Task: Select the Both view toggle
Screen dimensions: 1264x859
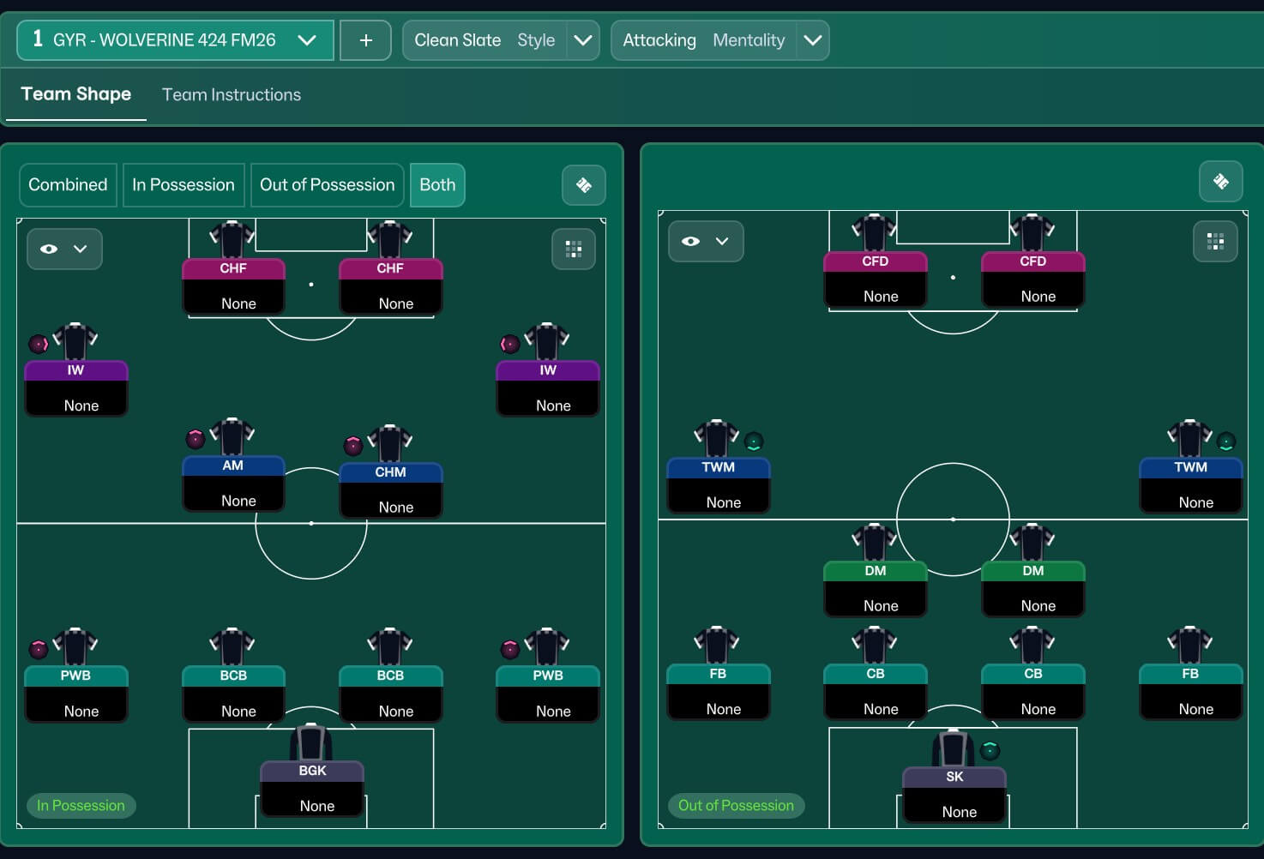Action: click(437, 185)
